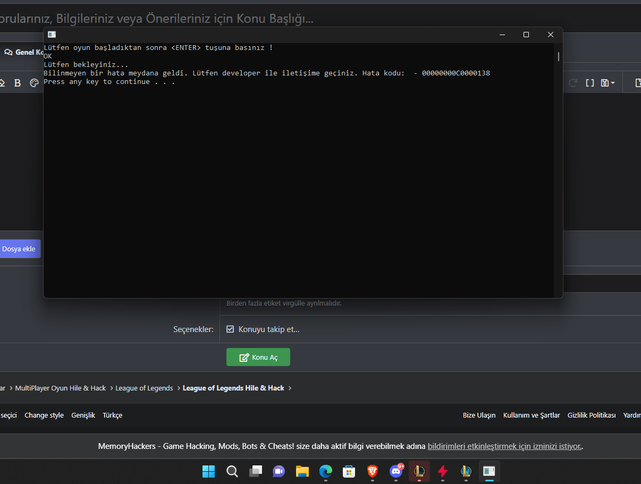Click the 'Lütfen bekleyiniz...' console line
Screen dimensions: 641x484
coord(86,65)
